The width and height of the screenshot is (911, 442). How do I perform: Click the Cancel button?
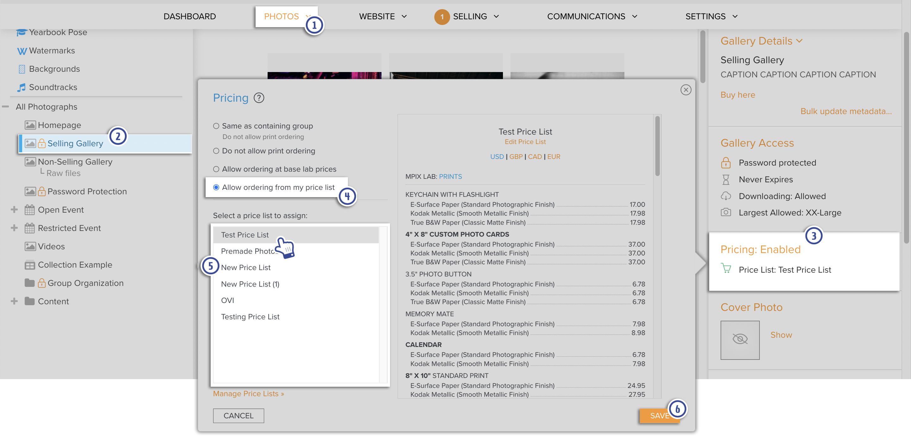pyautogui.click(x=239, y=415)
